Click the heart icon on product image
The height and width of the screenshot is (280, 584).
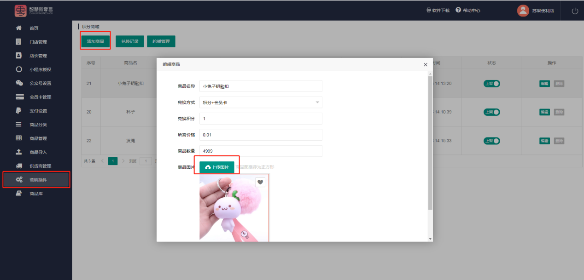(x=260, y=183)
